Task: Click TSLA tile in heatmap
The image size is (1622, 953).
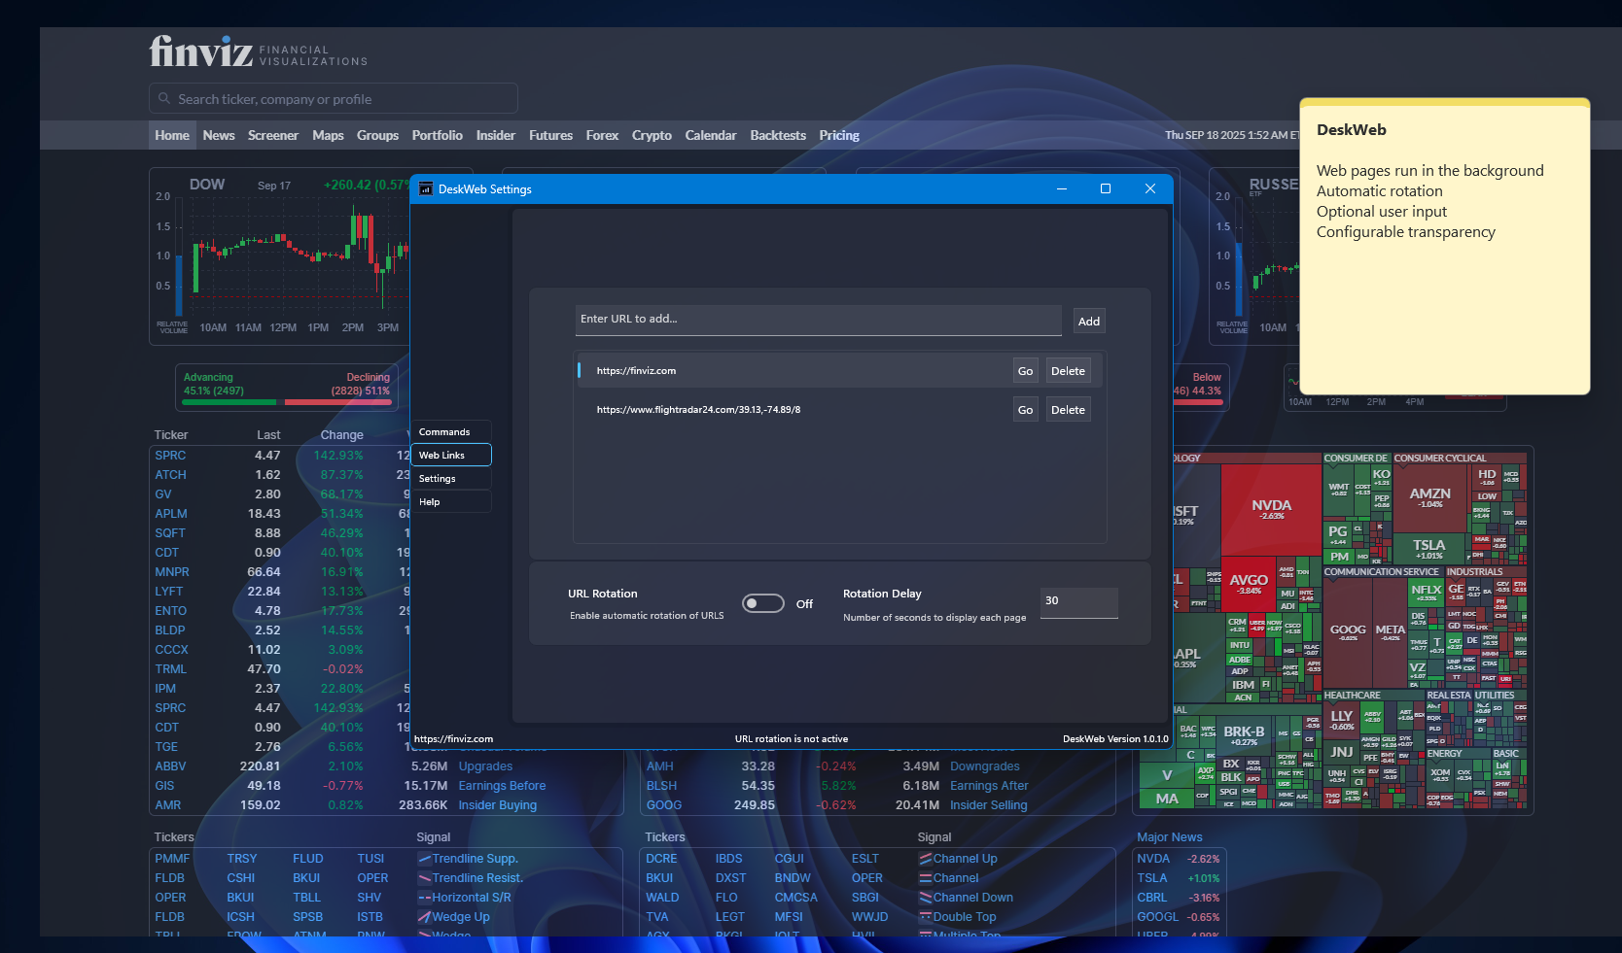Action: pos(1428,548)
